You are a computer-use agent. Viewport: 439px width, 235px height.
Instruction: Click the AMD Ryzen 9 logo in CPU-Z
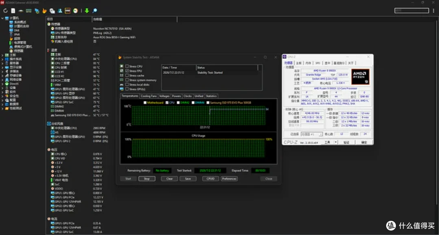point(360,77)
